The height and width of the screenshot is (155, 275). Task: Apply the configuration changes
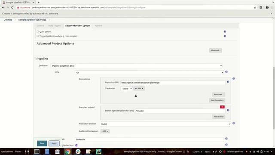(x=54, y=143)
